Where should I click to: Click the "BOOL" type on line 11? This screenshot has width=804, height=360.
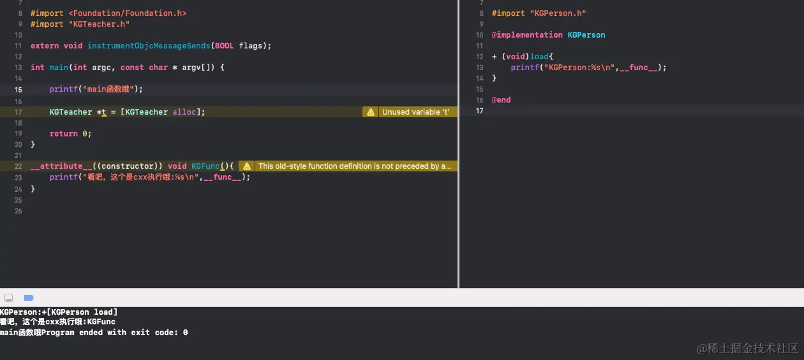(225, 46)
